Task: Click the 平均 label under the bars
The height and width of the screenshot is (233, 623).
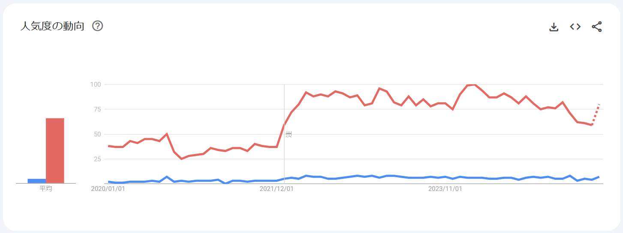Action: pos(46,188)
